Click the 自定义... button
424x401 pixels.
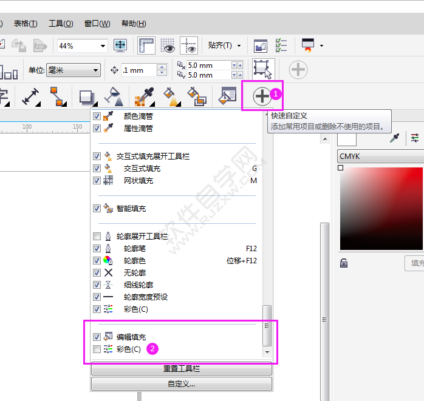(182, 384)
